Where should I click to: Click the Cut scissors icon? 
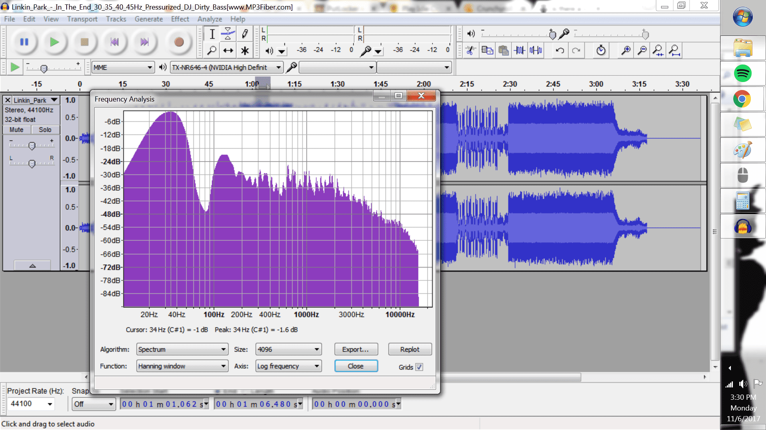(x=471, y=50)
